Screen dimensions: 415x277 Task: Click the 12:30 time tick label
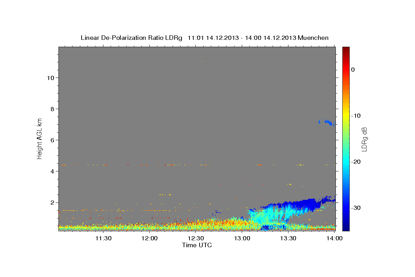(196, 238)
